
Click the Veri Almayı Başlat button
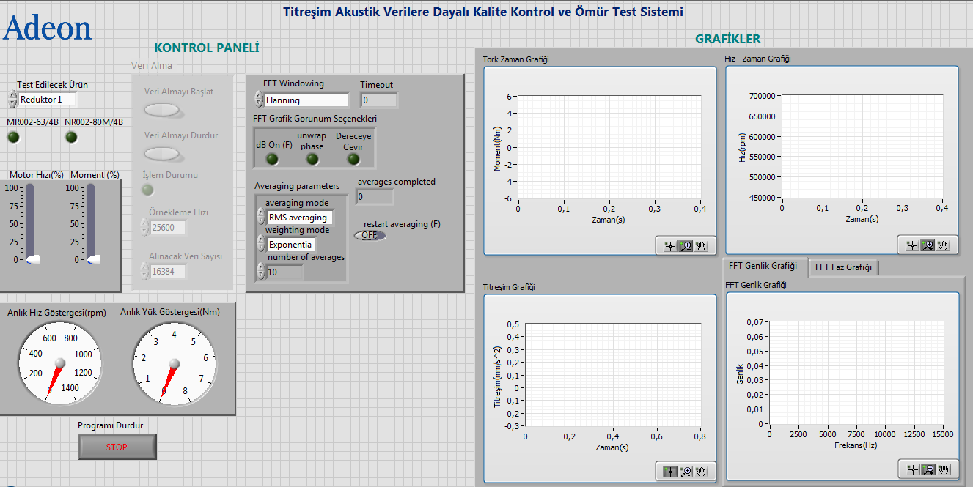162,111
